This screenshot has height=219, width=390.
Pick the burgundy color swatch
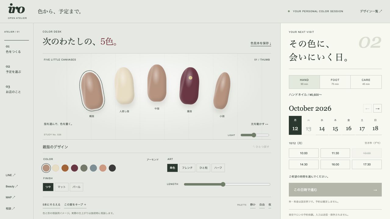(x=74, y=168)
